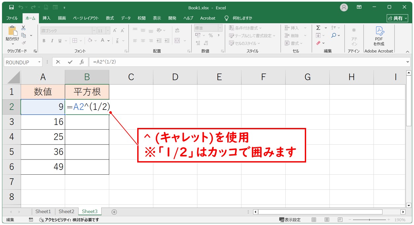Switch to the Sheet2 sheet tab
Viewport: 414px width, 225px height.
66,212
